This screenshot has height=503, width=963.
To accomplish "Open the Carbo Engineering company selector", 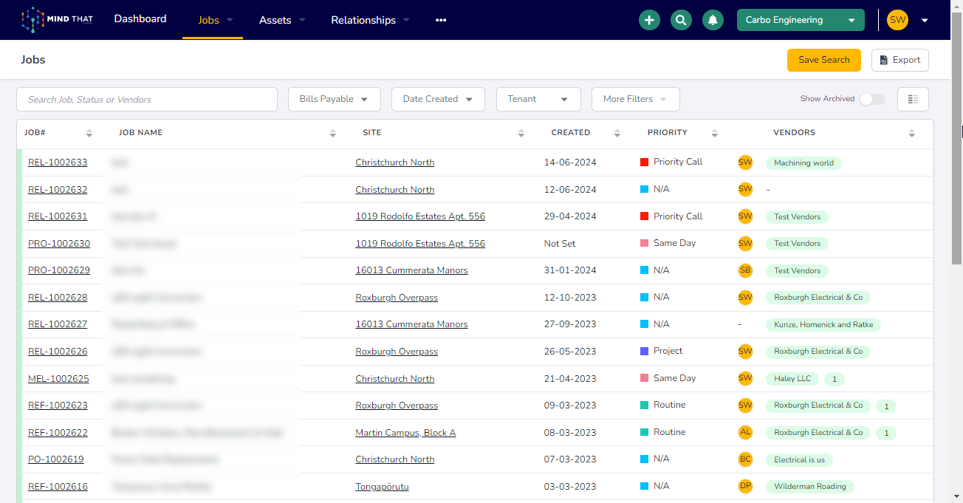I will 801,20.
